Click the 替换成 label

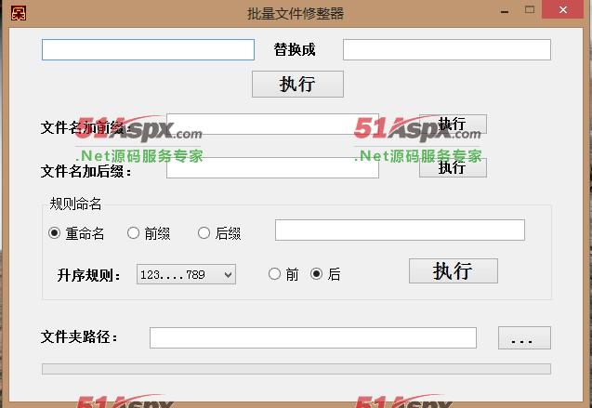(295, 49)
